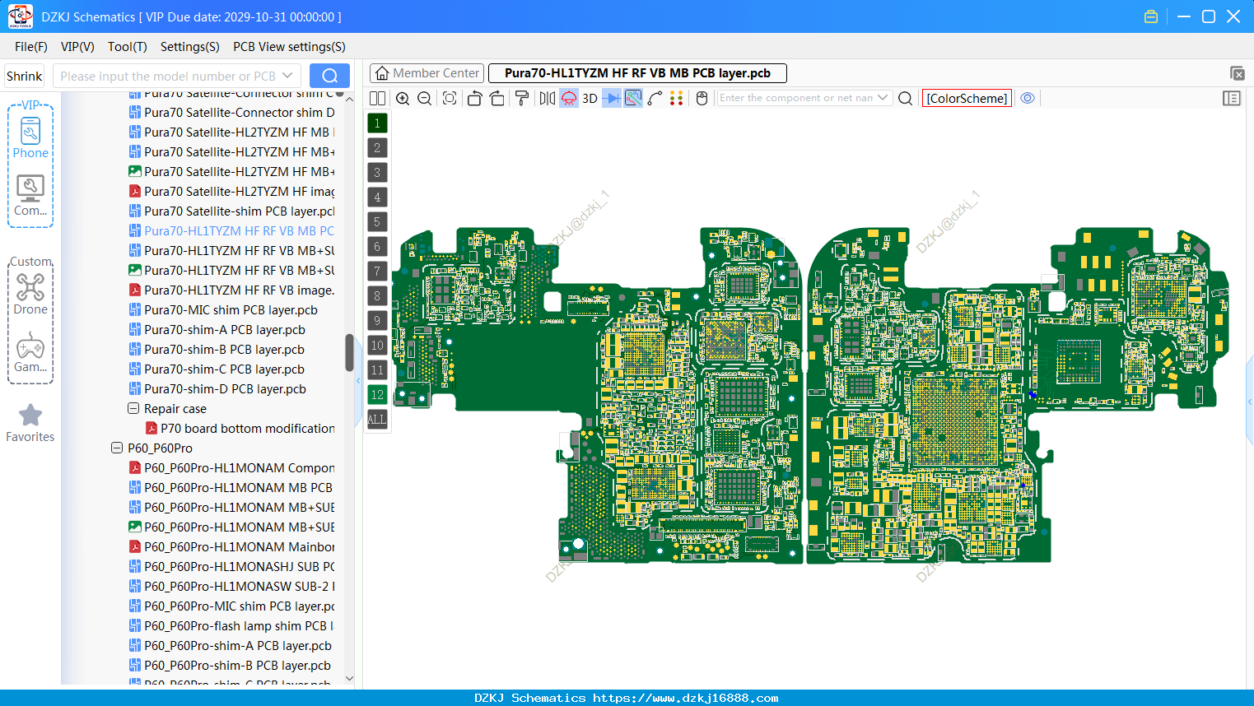Viewport: 1254px width, 706px height.
Task: Open the component name dropdown arrow
Action: pyautogui.click(x=883, y=98)
